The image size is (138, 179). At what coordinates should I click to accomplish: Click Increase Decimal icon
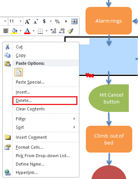pyautogui.click(x=53, y=31)
